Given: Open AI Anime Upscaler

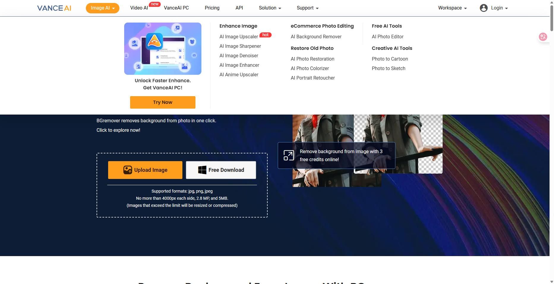Looking at the screenshot, I should pyautogui.click(x=239, y=75).
